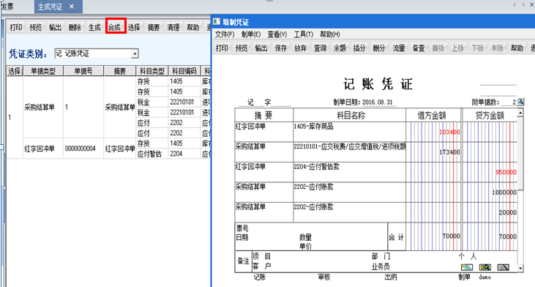The height and width of the screenshot is (287, 535).
Task: Click 首张 to go to the first voucher
Action: 438,48
